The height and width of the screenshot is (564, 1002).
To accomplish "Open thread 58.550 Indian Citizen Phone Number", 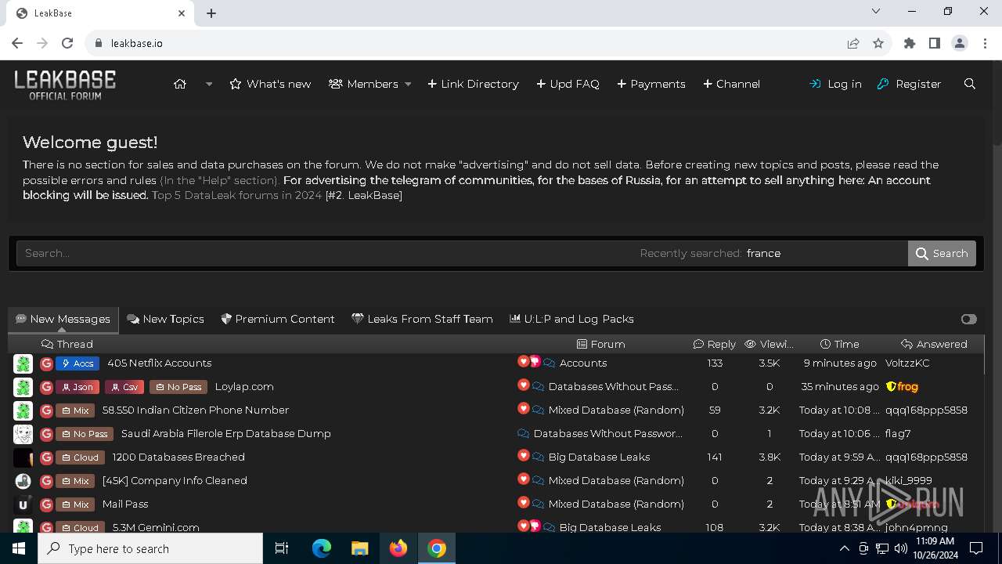I will [196, 410].
